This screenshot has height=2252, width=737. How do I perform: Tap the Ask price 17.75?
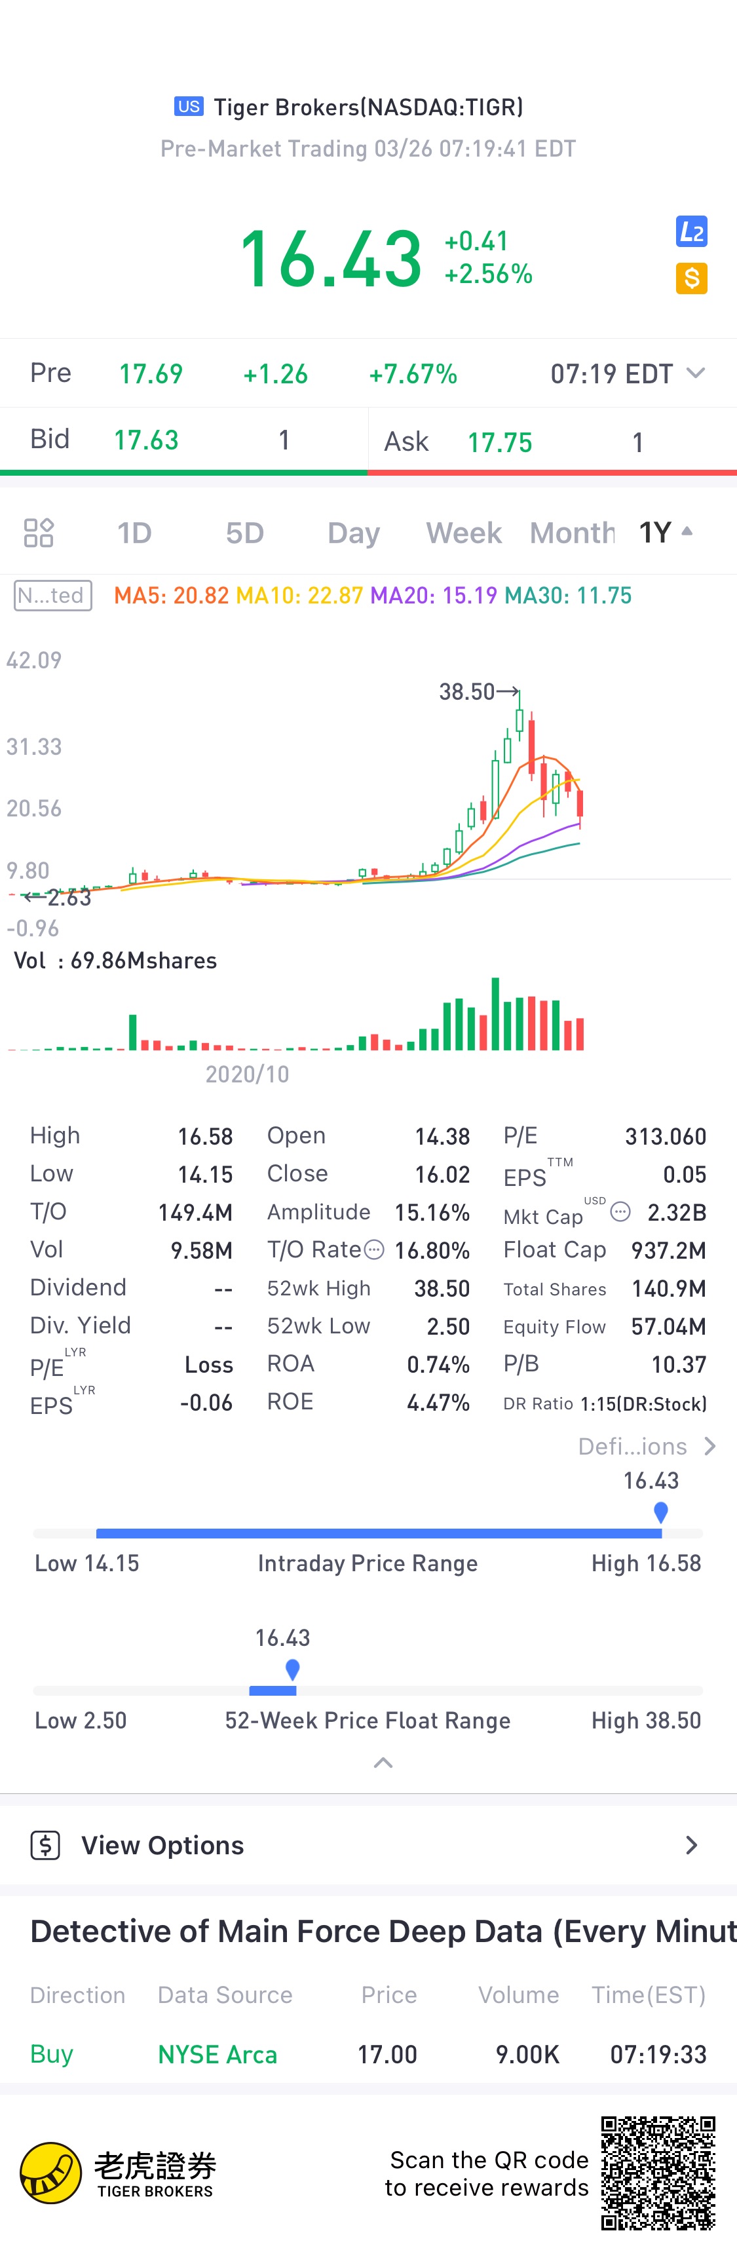[500, 442]
